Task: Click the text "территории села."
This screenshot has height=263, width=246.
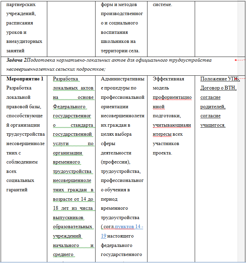Action: (x=120, y=51)
